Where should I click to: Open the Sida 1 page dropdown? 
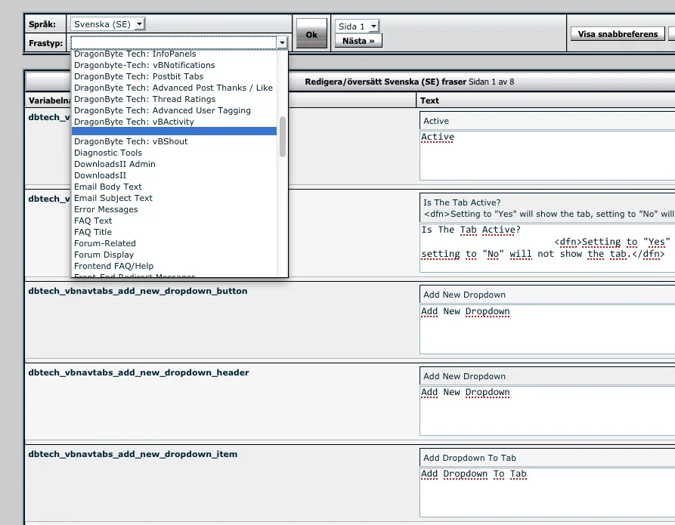click(357, 26)
